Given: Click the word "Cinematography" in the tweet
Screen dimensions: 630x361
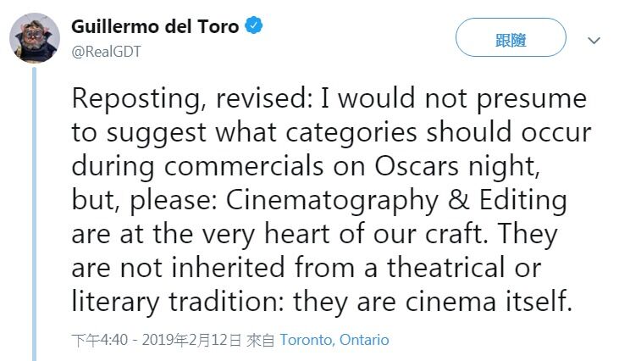Looking at the screenshot, I should coord(331,201).
